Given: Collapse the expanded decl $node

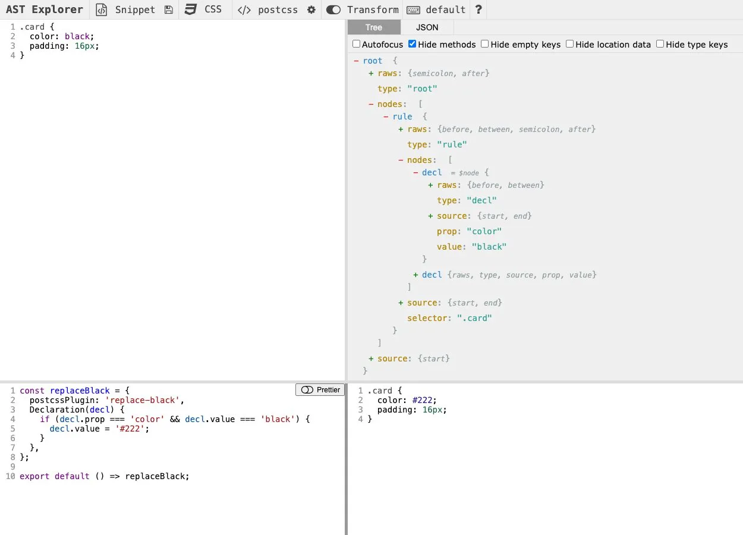Looking at the screenshot, I should coord(415,172).
